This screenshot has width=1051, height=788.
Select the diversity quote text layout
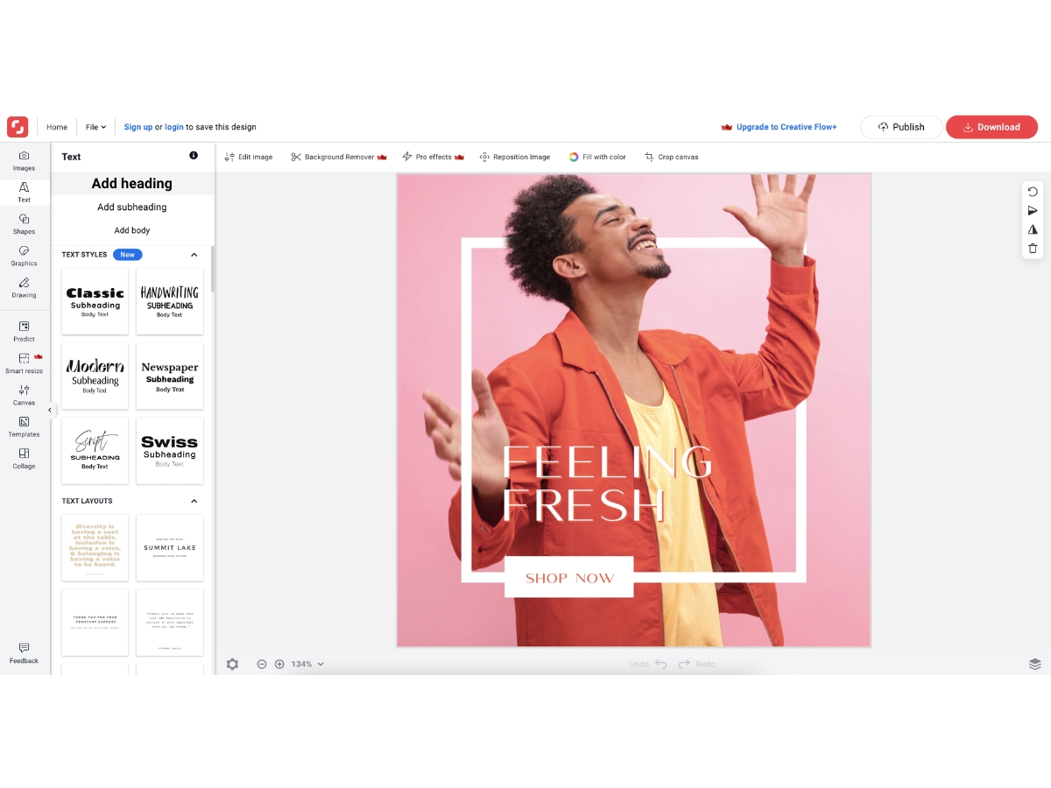point(95,548)
